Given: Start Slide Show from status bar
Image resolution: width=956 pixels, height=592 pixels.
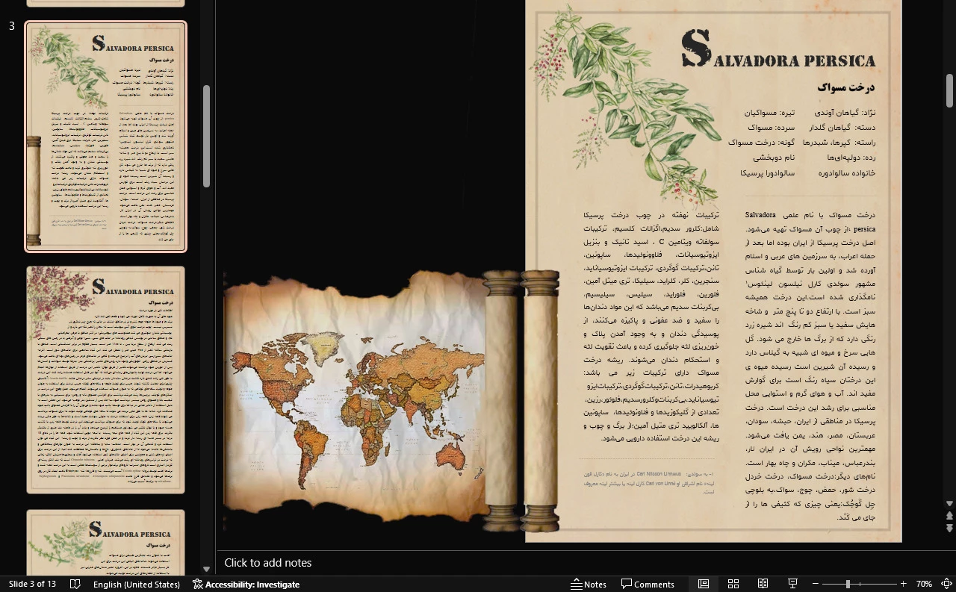Looking at the screenshot, I should 792,584.
